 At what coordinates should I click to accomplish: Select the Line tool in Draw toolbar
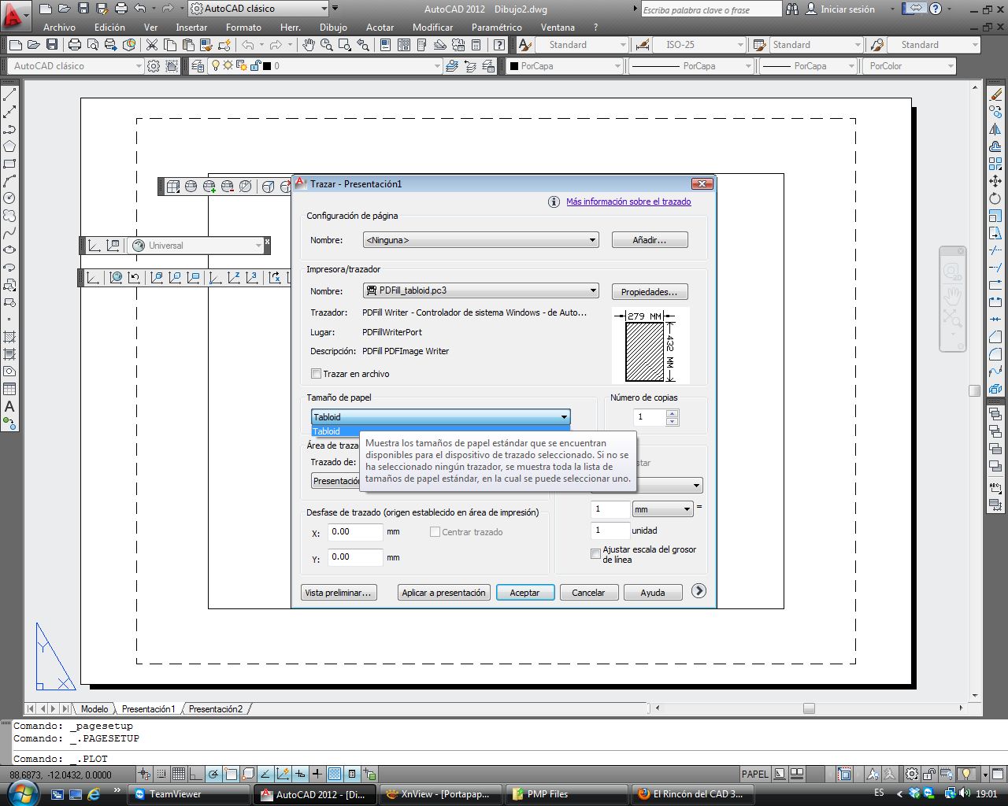(x=9, y=94)
